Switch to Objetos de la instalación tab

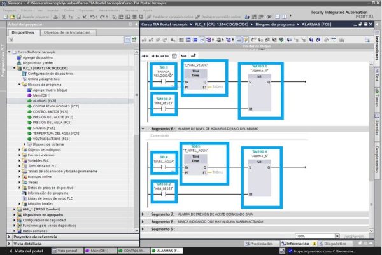point(67,32)
